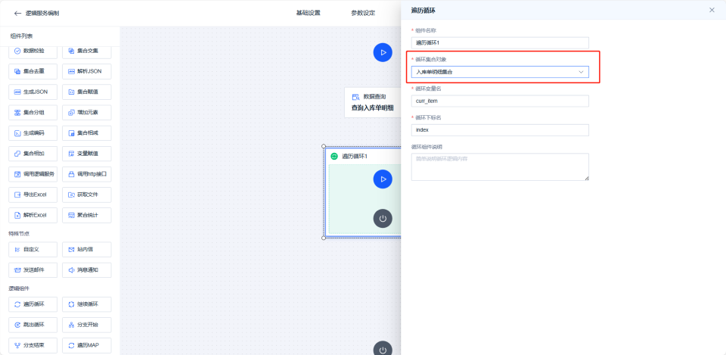Click the start node inside 遍历循环1
The width and height of the screenshot is (726, 355).
click(x=383, y=179)
